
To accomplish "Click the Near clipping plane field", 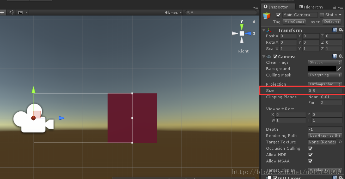I will coord(331,97).
